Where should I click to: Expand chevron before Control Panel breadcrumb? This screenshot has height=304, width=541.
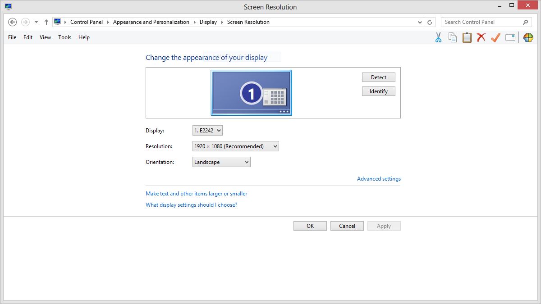(x=65, y=22)
